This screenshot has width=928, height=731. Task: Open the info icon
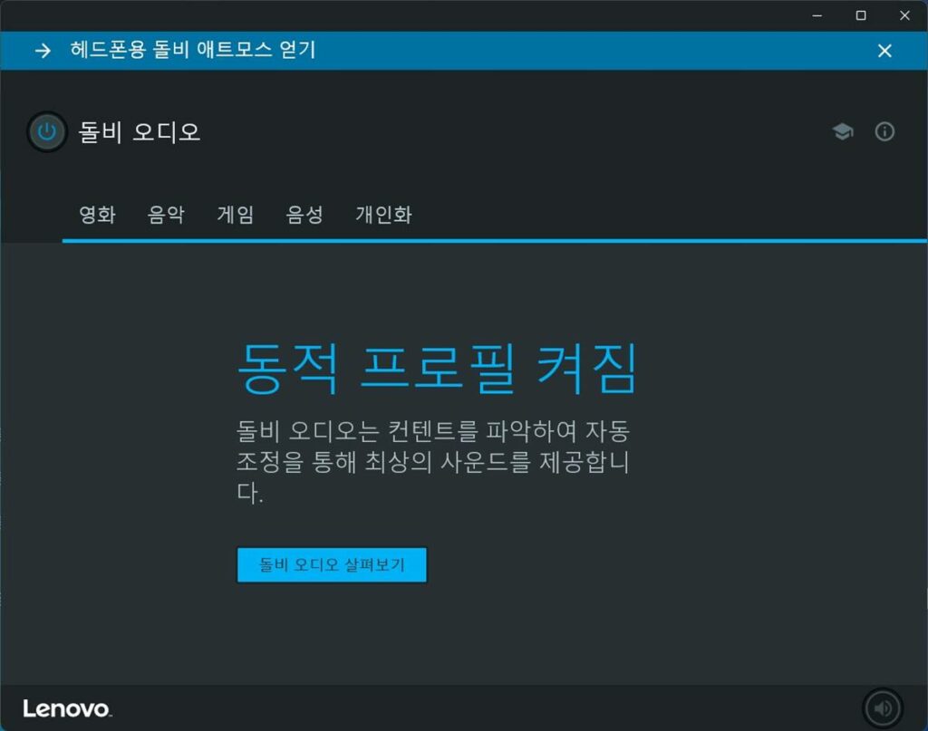[884, 131]
